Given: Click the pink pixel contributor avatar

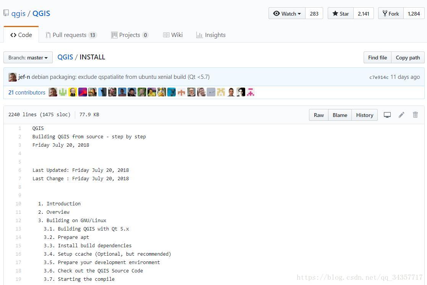Looking at the screenshot, I should point(251,92).
